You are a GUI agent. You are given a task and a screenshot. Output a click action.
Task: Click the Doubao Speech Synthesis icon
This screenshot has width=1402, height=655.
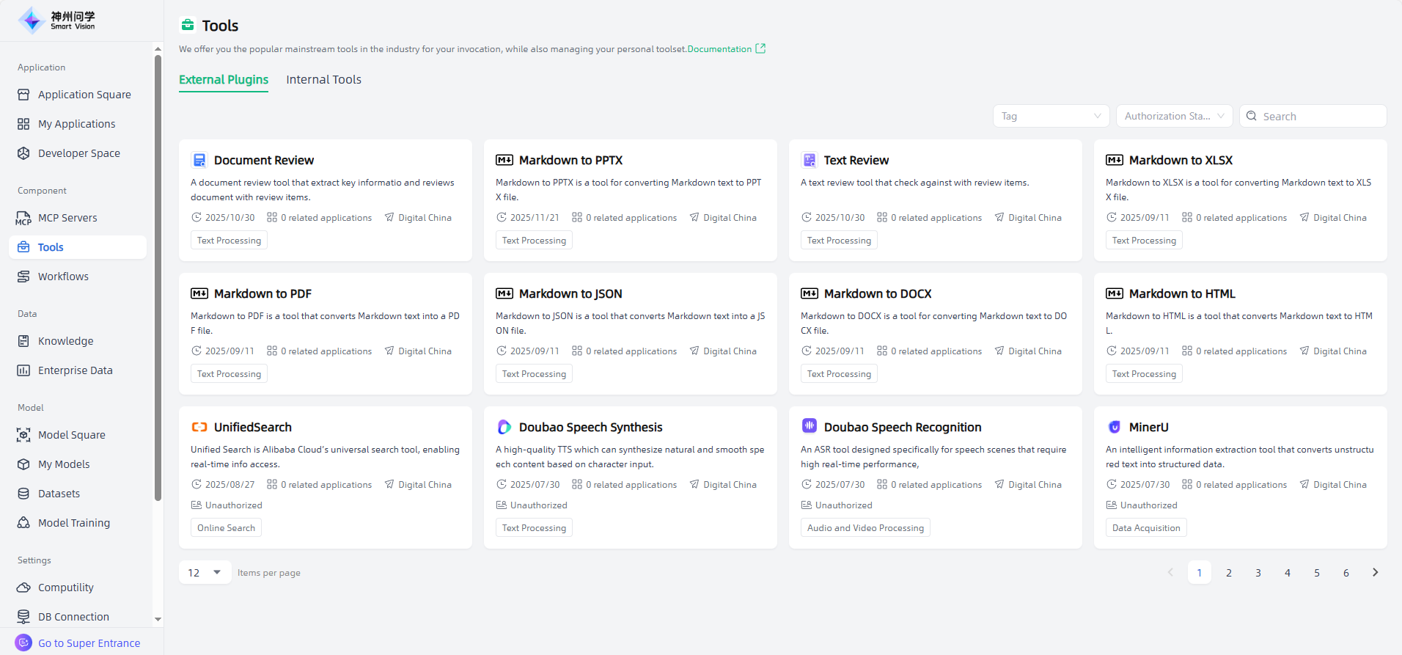504,427
